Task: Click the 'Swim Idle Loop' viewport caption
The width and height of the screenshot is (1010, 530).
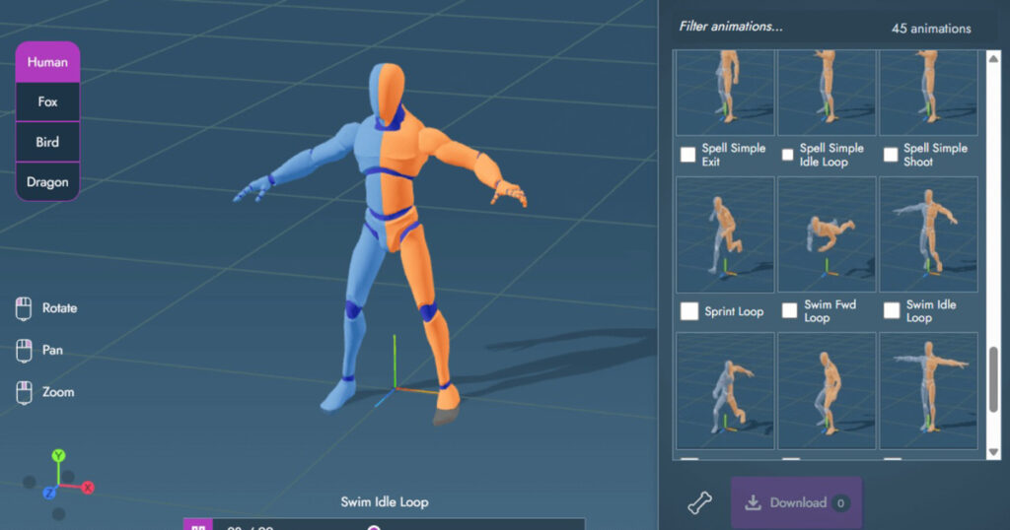Action: click(385, 501)
